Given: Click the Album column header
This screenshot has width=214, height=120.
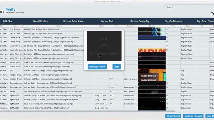Looking at the screenshot, I should click(101, 26).
